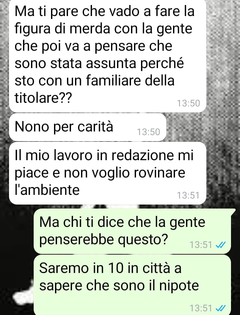Select the 'Ma chi ti dice' sent message
Viewport: 240px width, 315px height.
tap(132, 231)
